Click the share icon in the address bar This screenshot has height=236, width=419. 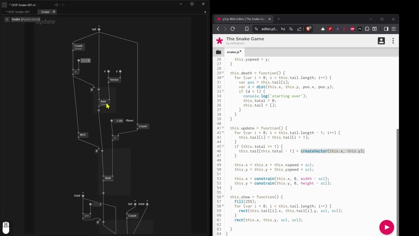point(299,29)
